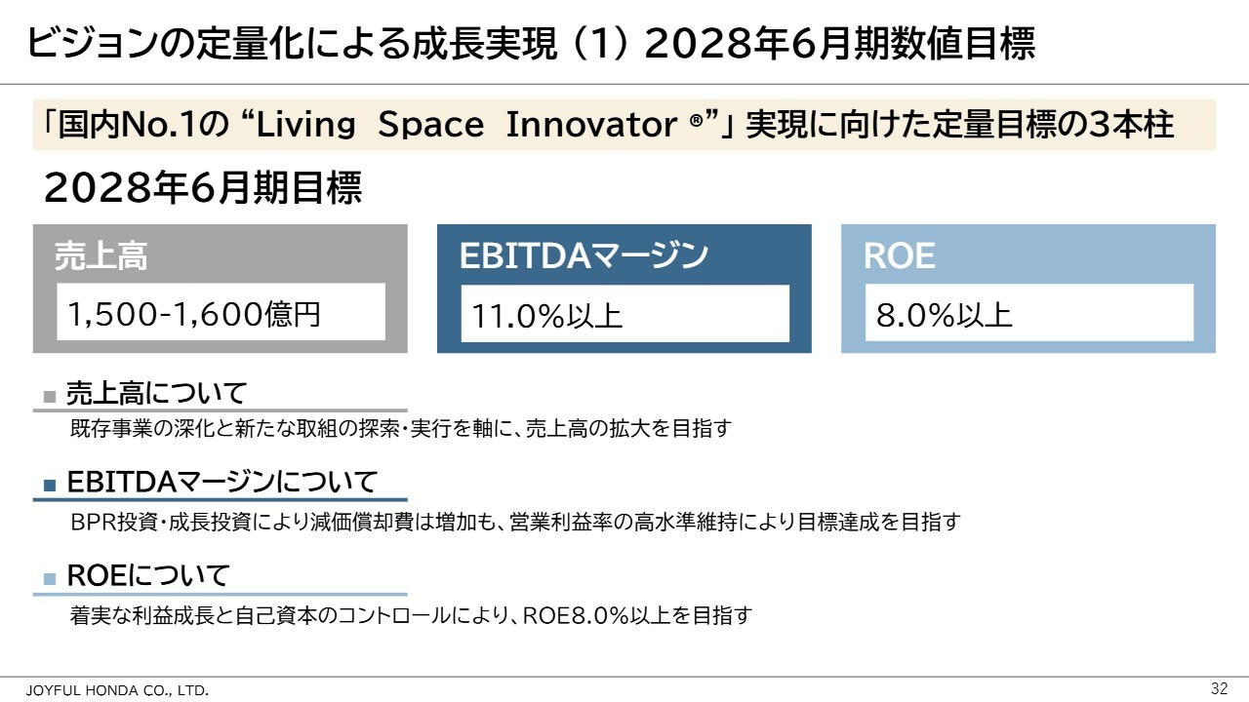Click the page number 32
This screenshot has width=1249, height=702.
click(1219, 688)
